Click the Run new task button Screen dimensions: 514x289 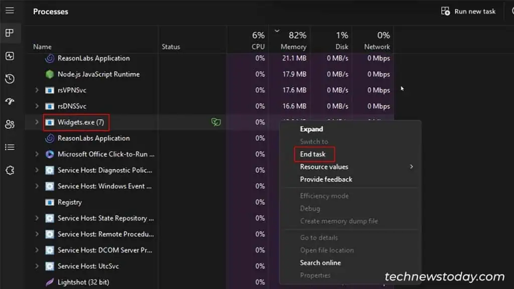tap(468, 11)
